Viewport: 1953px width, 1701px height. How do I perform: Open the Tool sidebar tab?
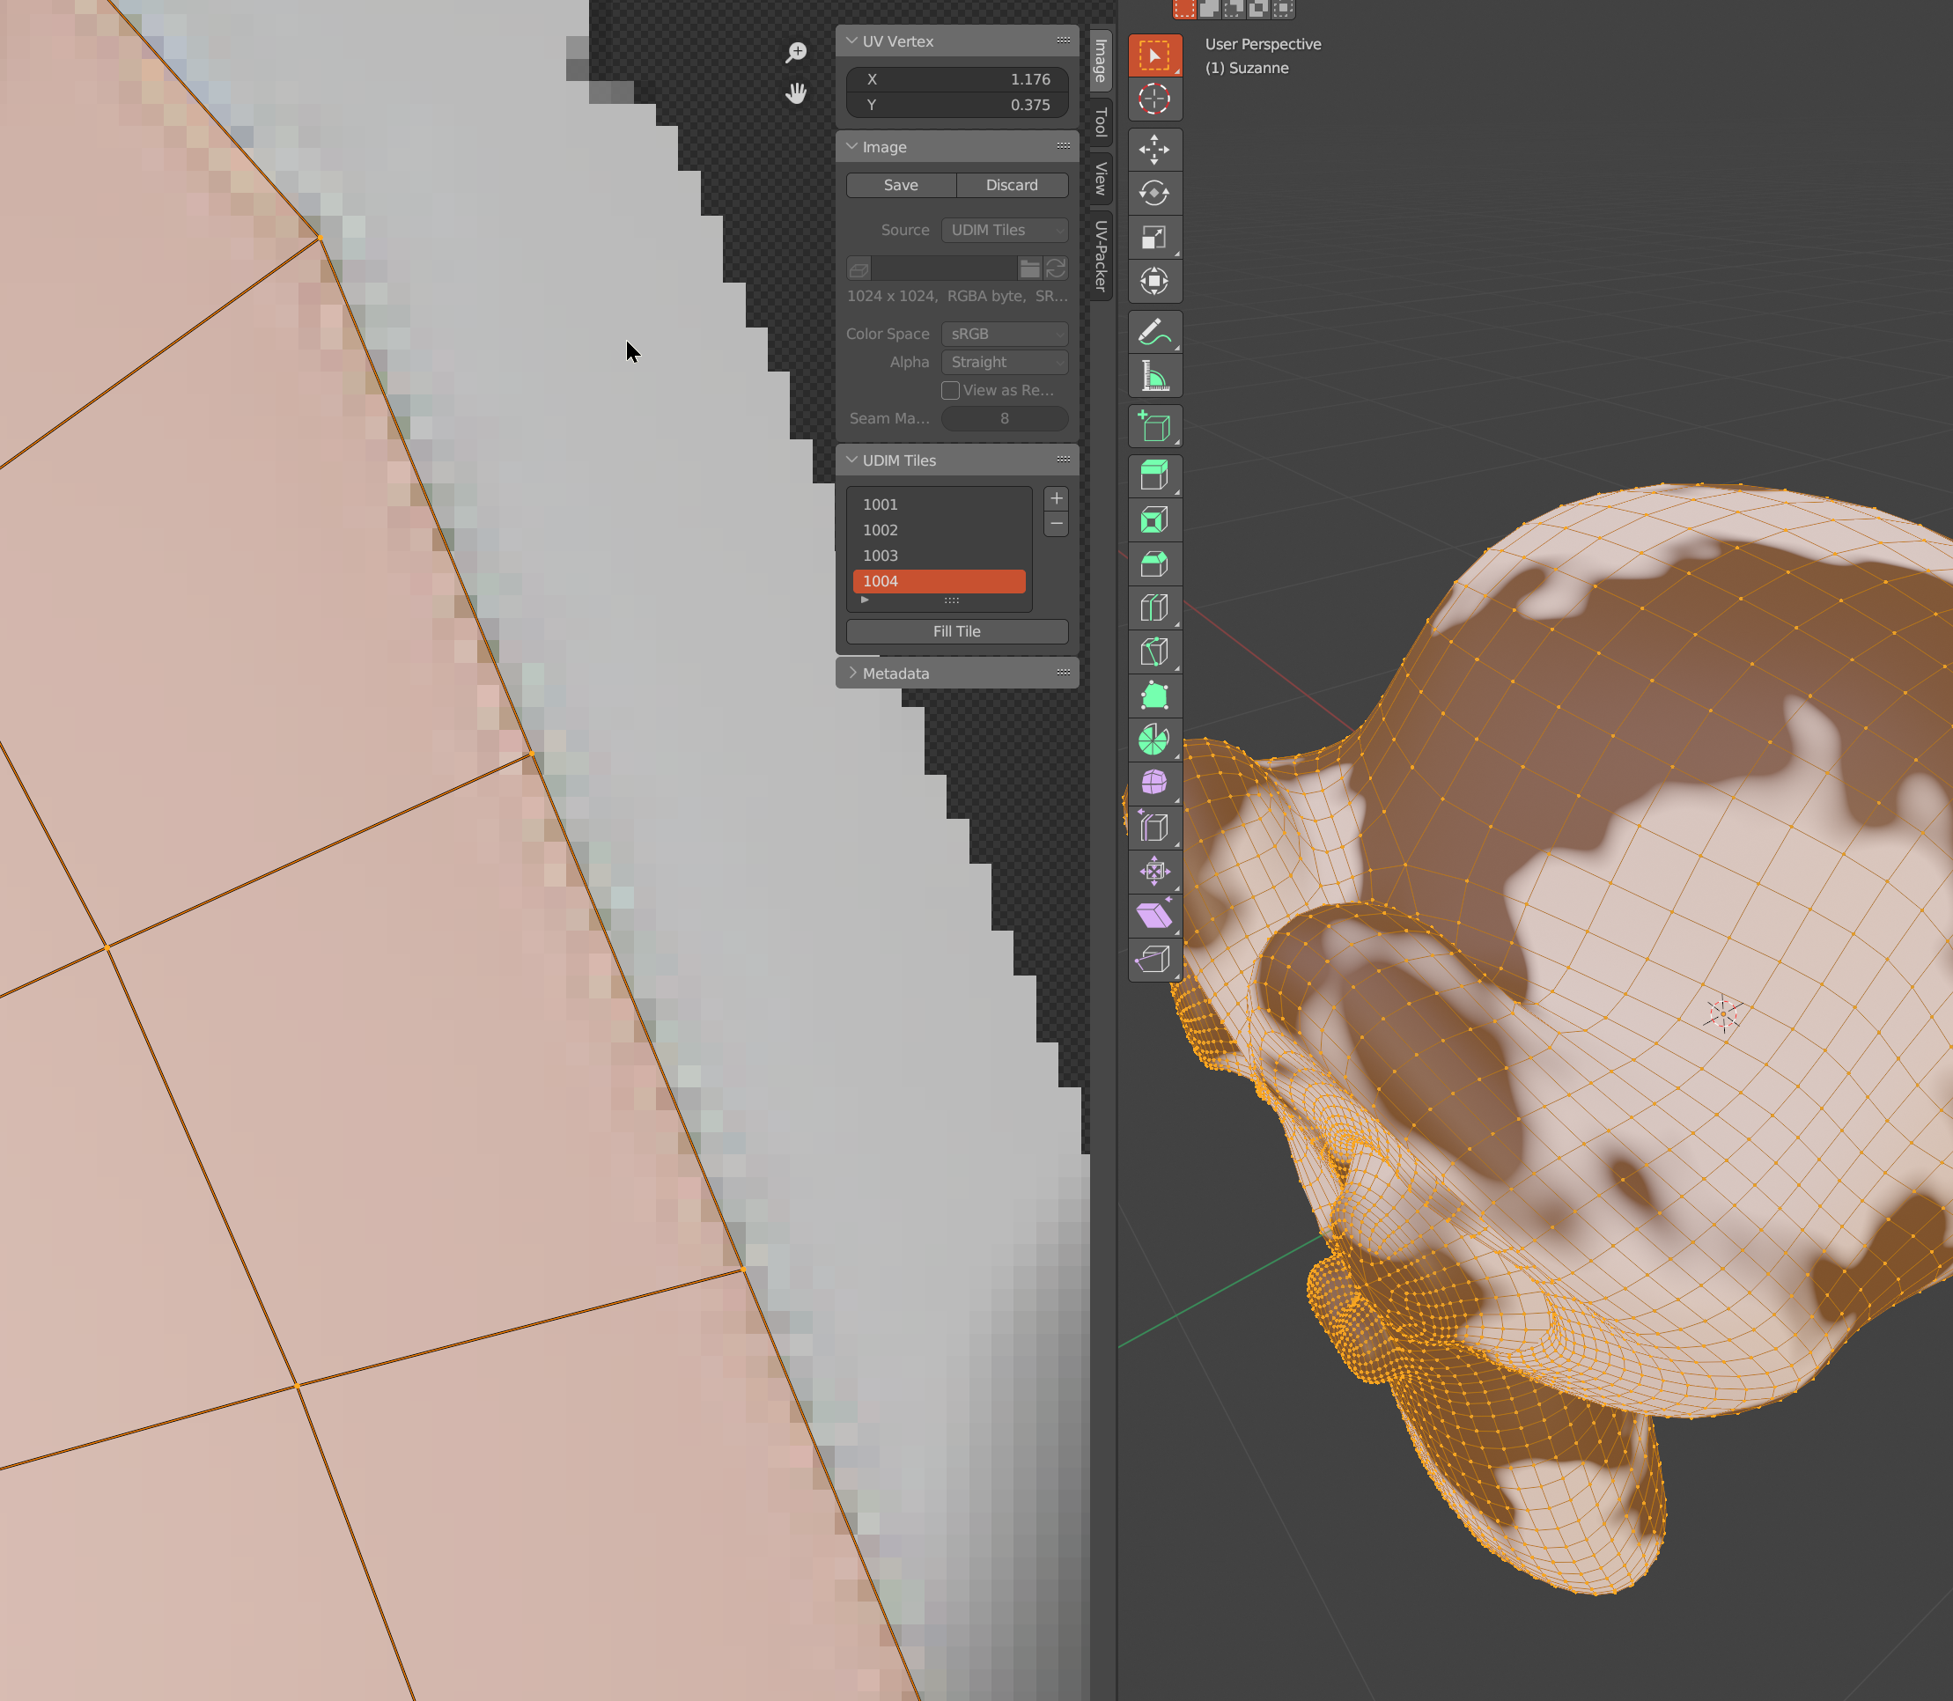1101,121
